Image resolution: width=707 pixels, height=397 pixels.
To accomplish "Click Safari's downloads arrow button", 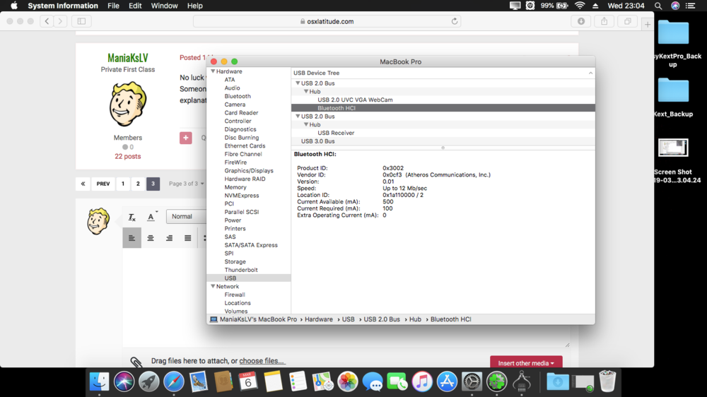I will point(581,21).
